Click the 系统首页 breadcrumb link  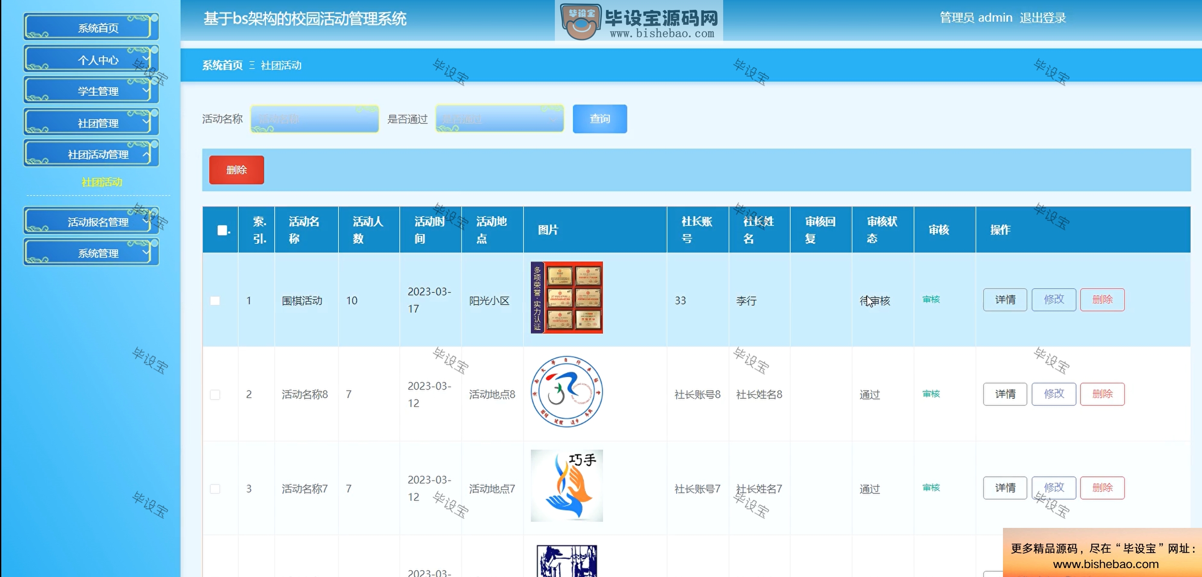[x=222, y=65]
